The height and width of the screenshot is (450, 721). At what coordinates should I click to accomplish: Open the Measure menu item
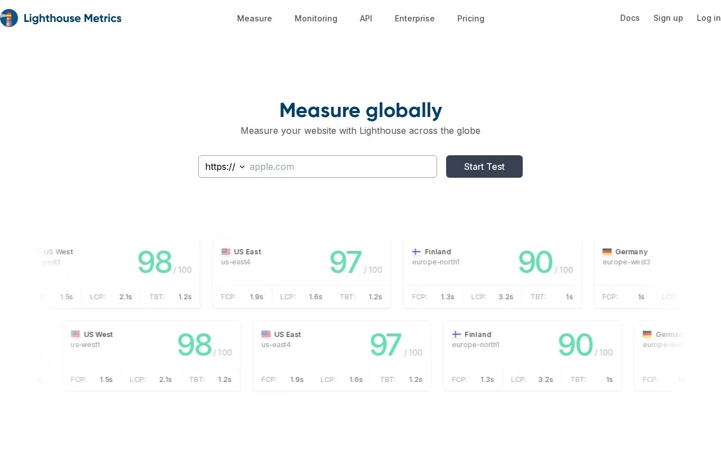click(x=255, y=19)
